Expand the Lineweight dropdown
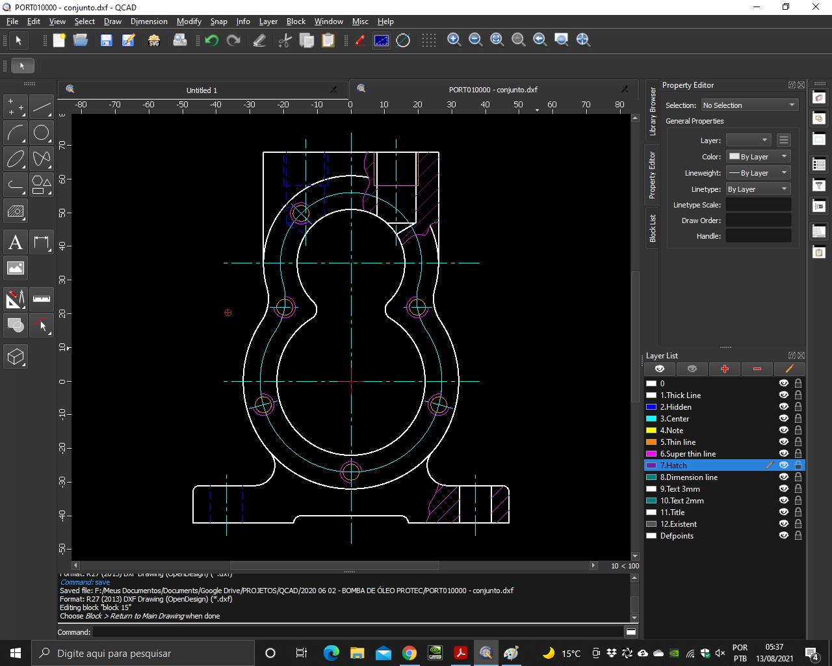Screen dimensions: 832x666 pyautogui.click(x=758, y=173)
